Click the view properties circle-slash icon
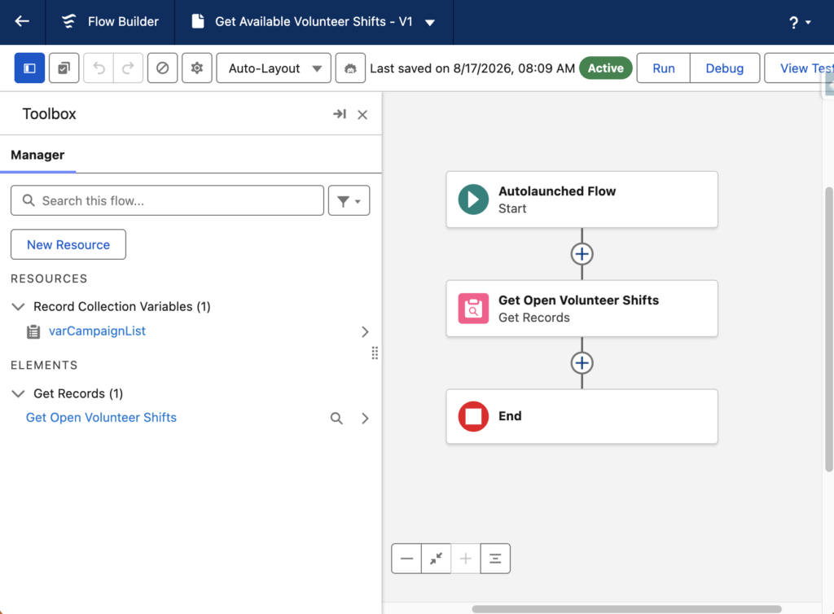 (162, 68)
